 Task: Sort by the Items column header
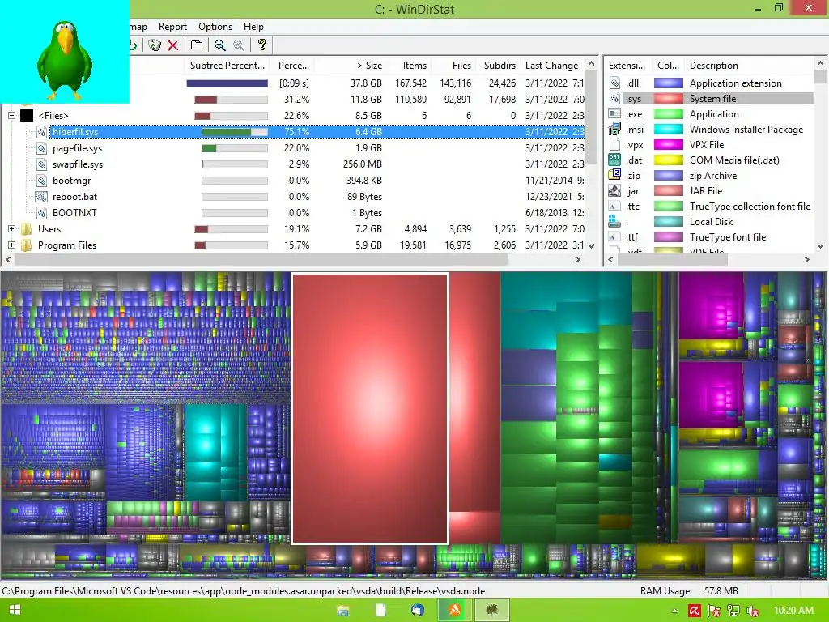coord(409,66)
